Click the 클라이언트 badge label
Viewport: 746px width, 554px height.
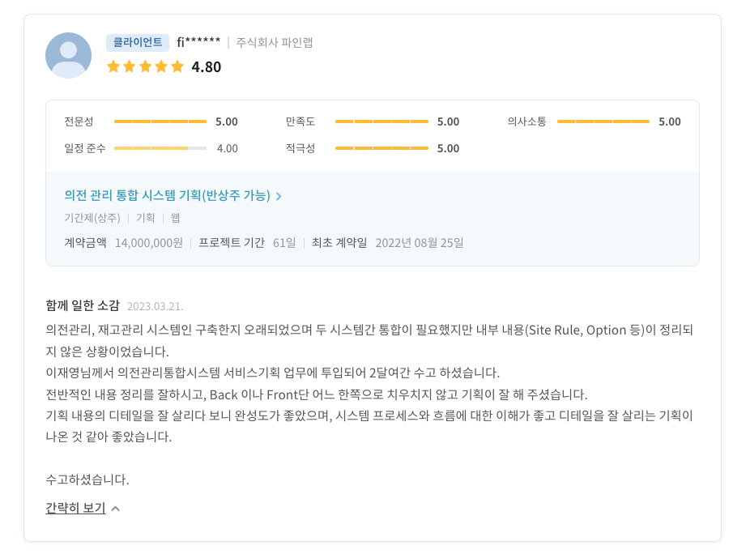[138, 42]
